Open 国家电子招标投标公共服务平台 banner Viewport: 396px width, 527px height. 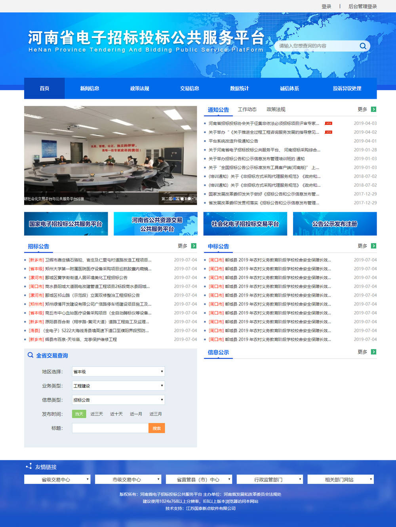[x=66, y=224]
